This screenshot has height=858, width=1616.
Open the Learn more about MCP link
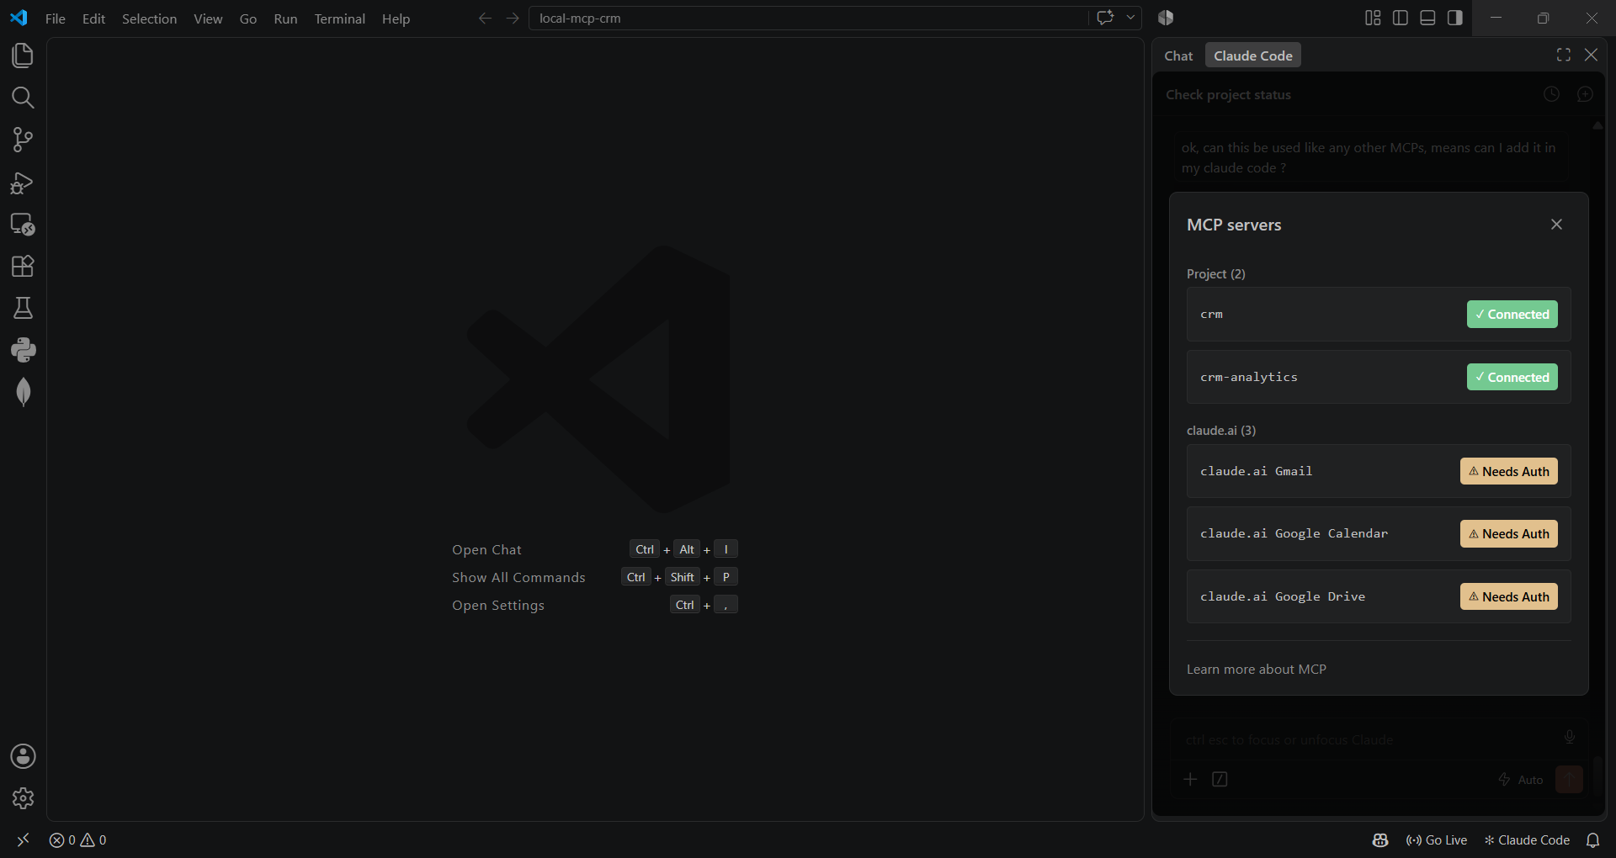pyautogui.click(x=1257, y=670)
